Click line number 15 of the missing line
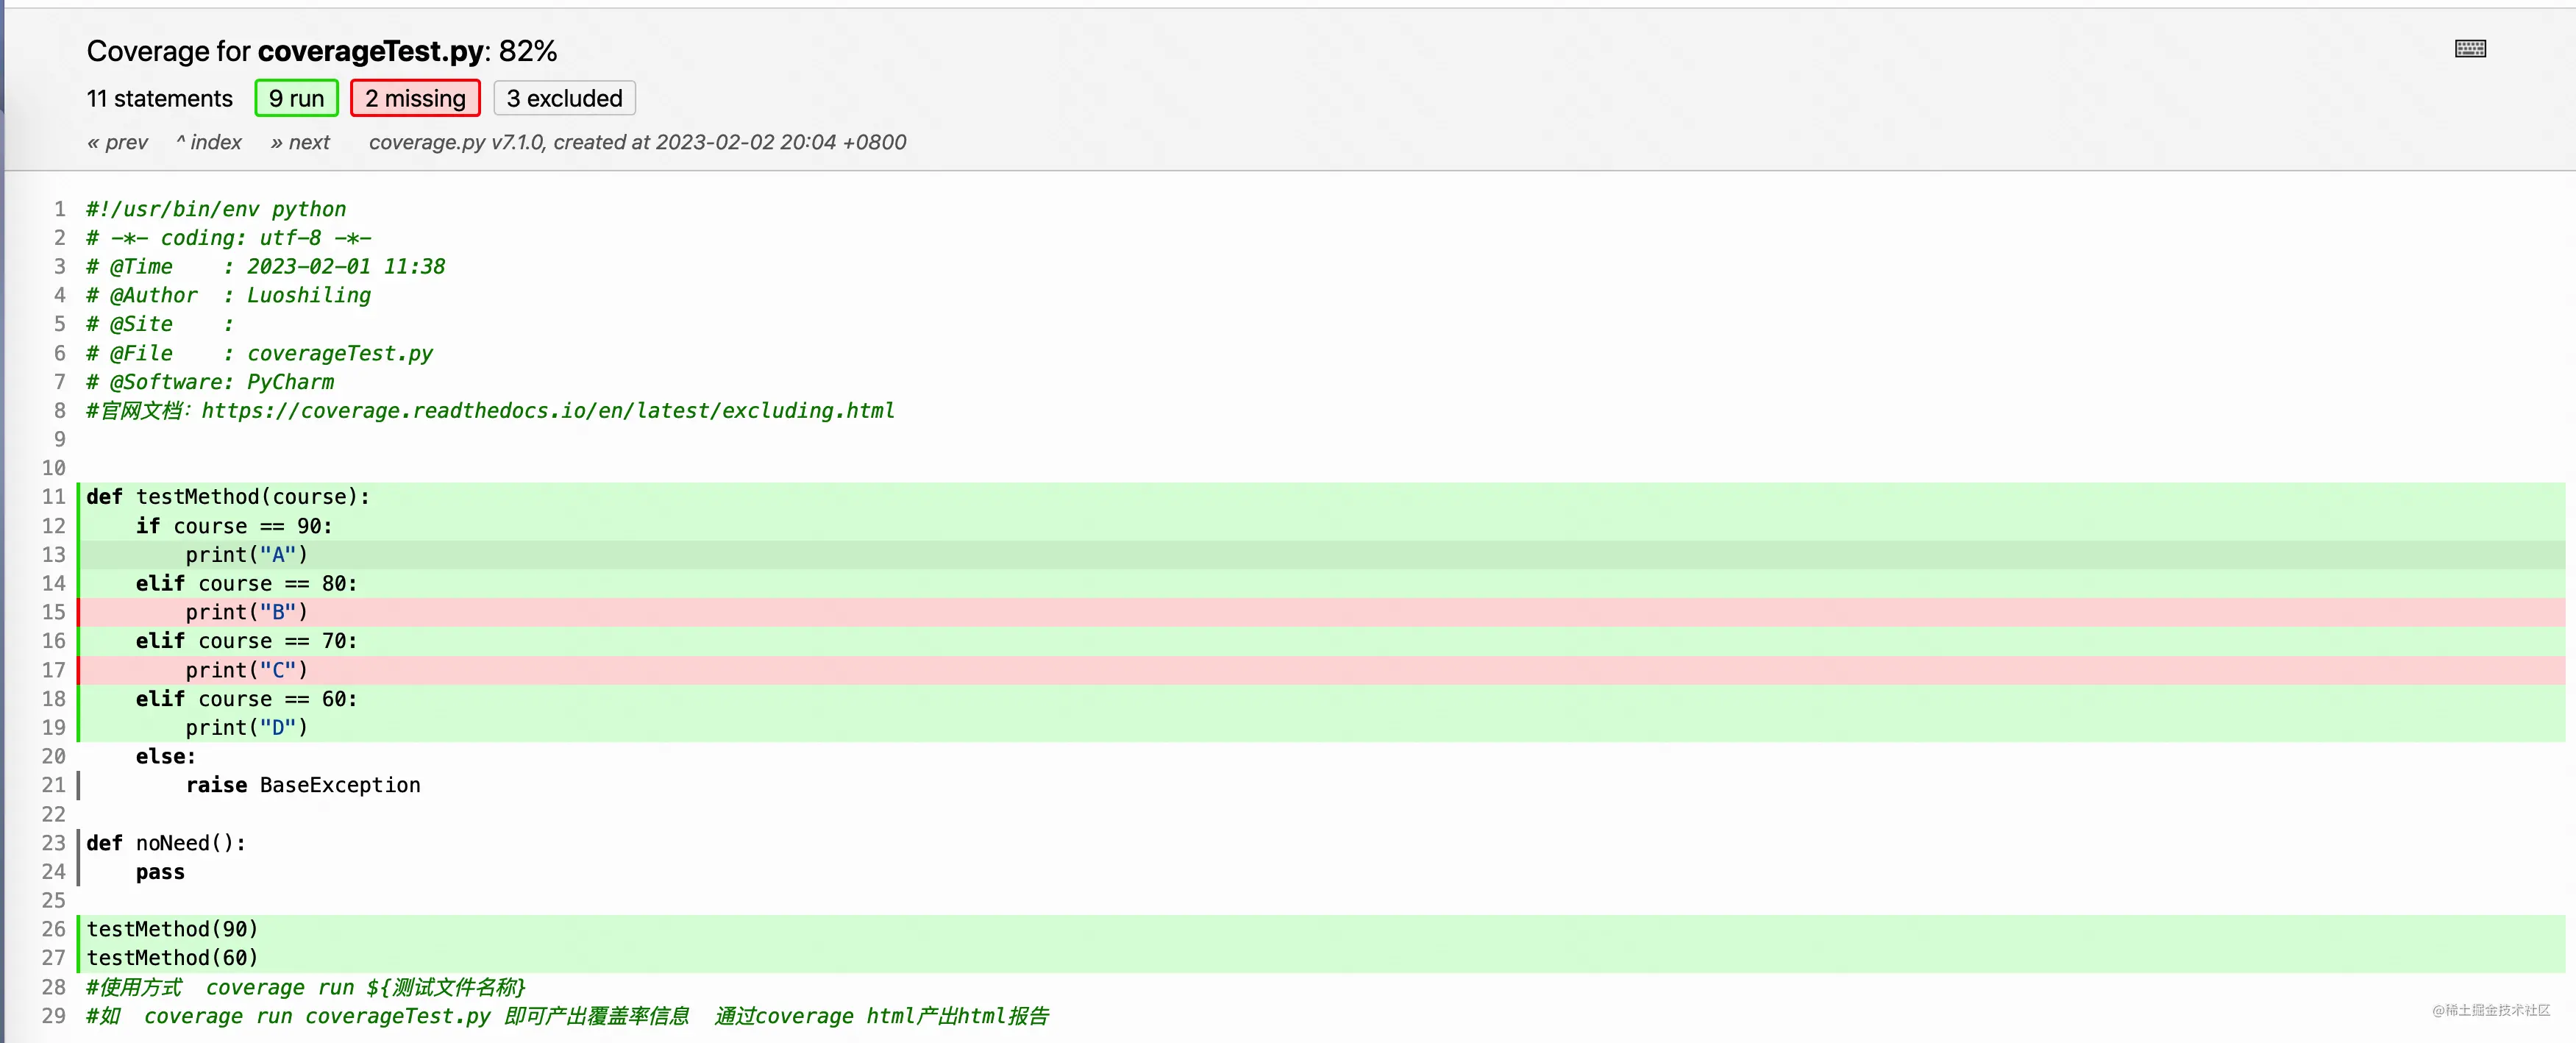 point(53,612)
